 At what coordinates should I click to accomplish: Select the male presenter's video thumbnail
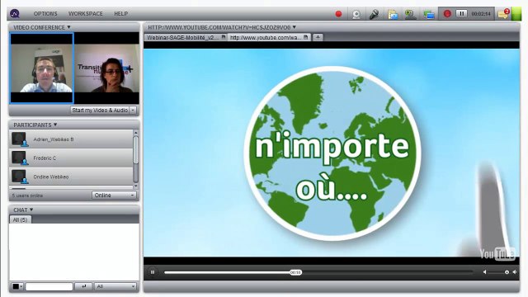click(42, 68)
